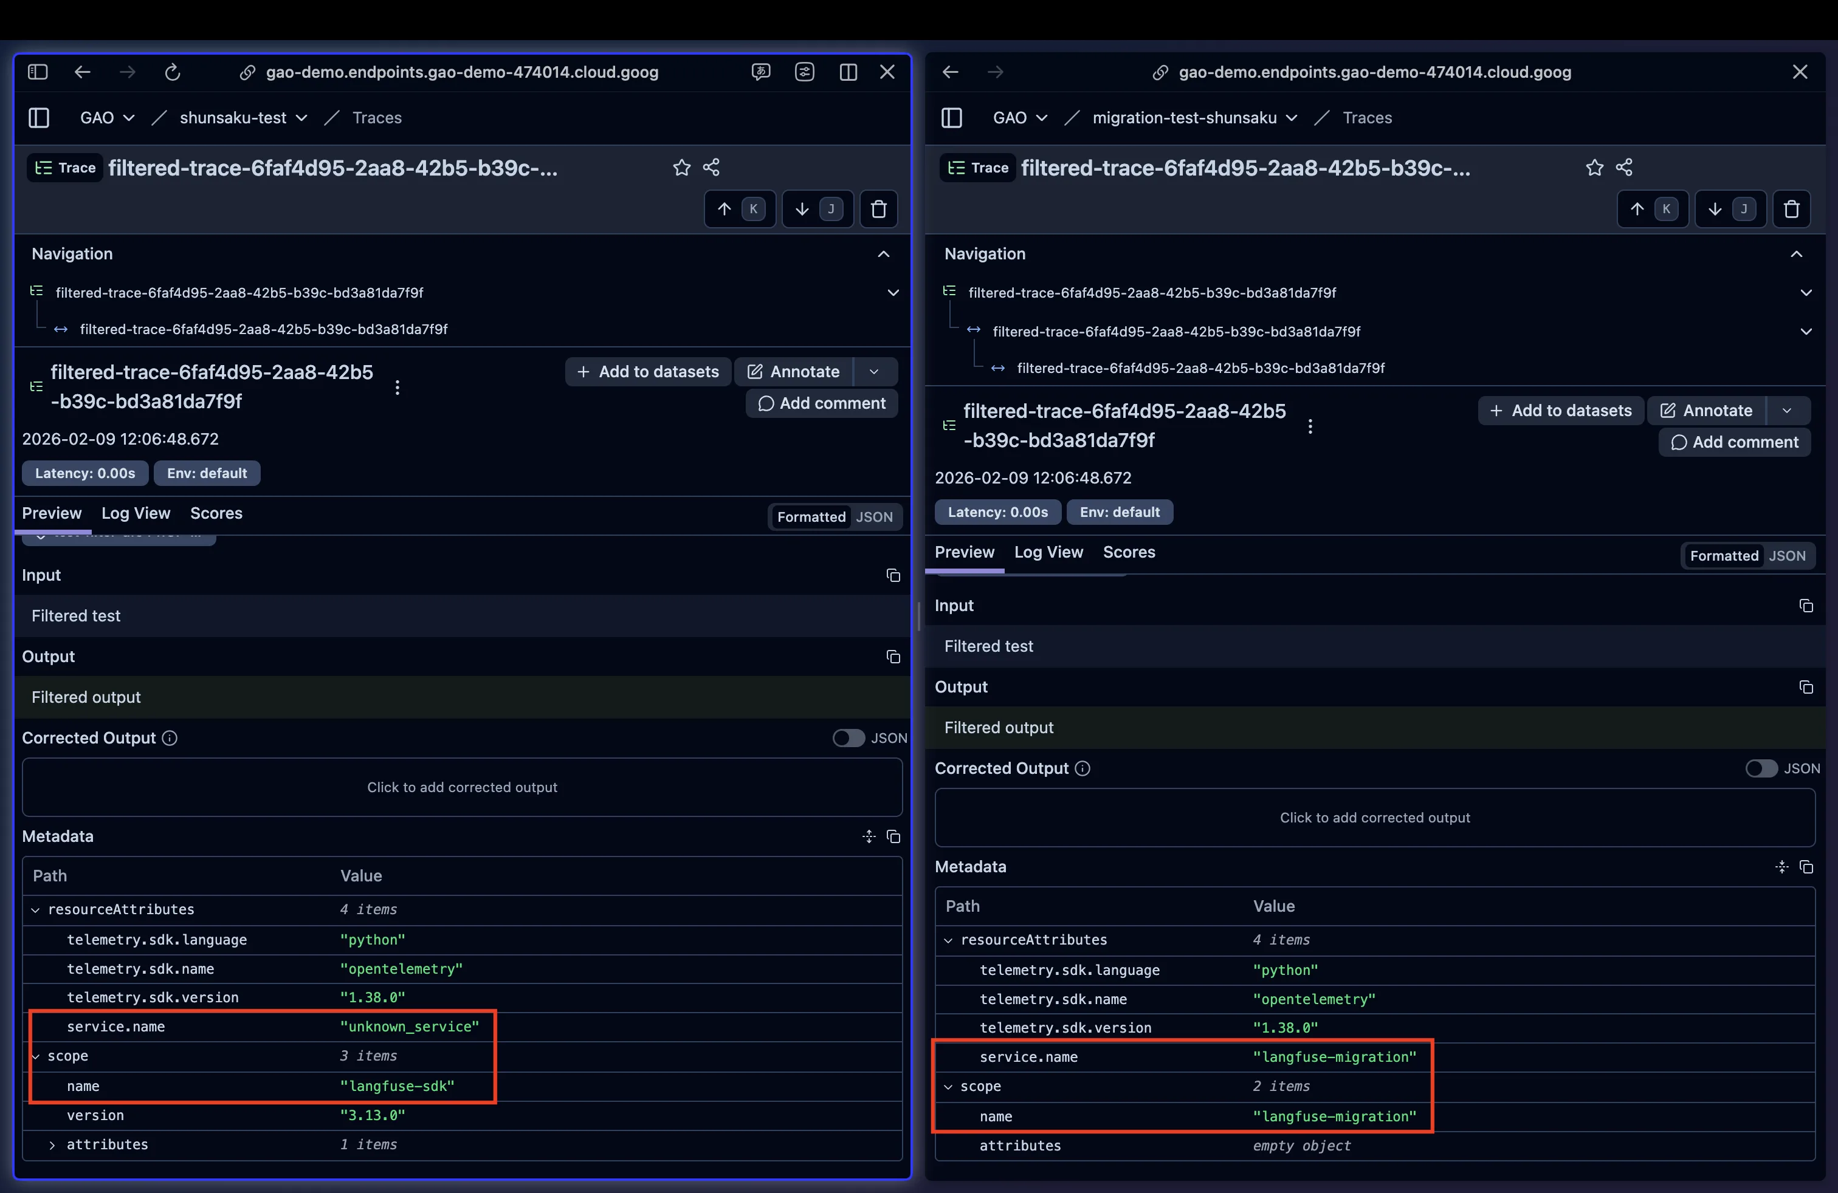The image size is (1838, 1193).
Task: Collapse Navigation panel in right window
Action: coord(1796,254)
